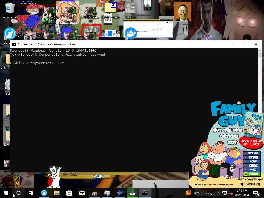The width and height of the screenshot is (264, 198).
Task: Click the 'Administrator: Command Prompt - docker' title text
Action: [47, 44]
